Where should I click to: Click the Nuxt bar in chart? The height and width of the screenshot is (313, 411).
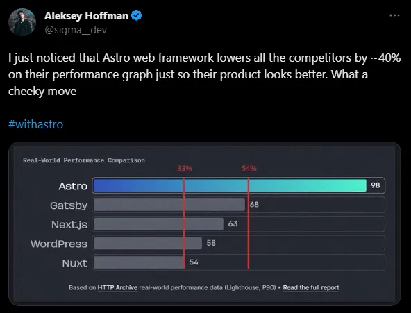pos(139,262)
